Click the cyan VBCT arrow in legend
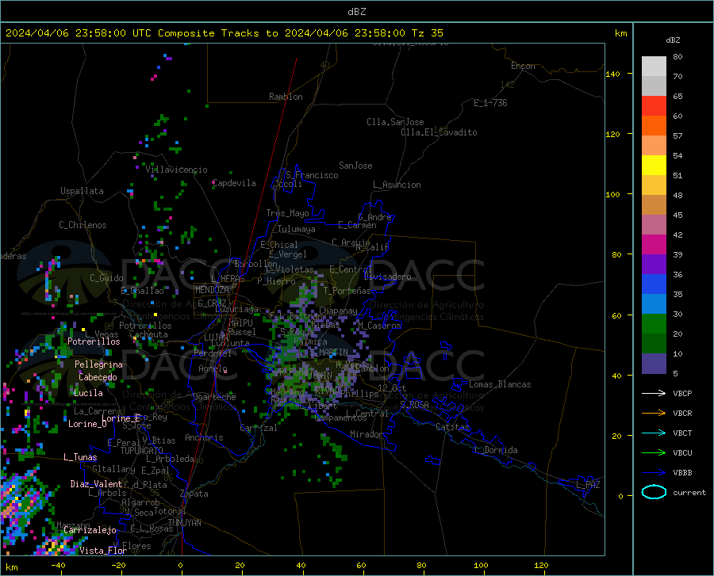The width and height of the screenshot is (714, 576). click(x=654, y=433)
